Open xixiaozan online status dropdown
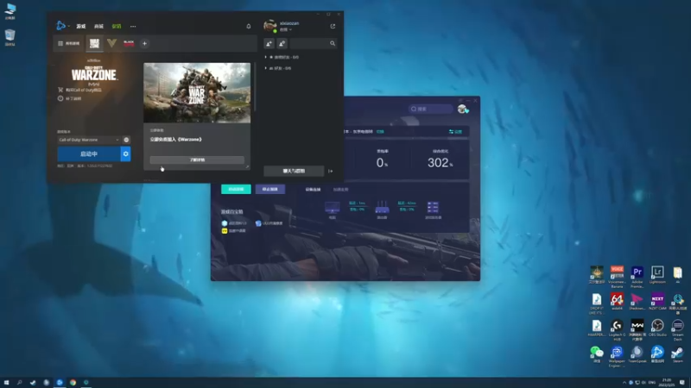 point(286,30)
